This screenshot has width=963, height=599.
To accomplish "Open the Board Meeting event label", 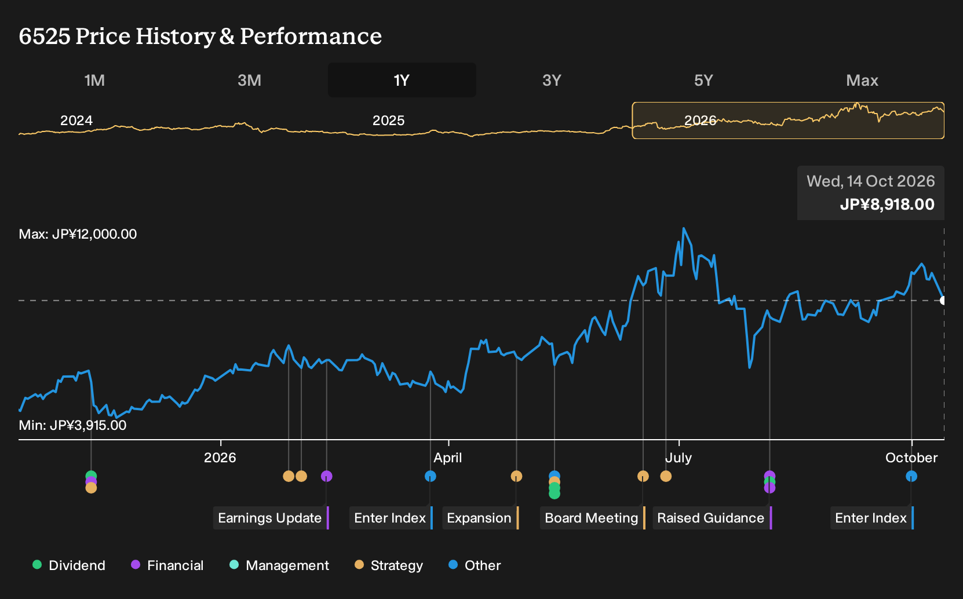I will tap(592, 518).
